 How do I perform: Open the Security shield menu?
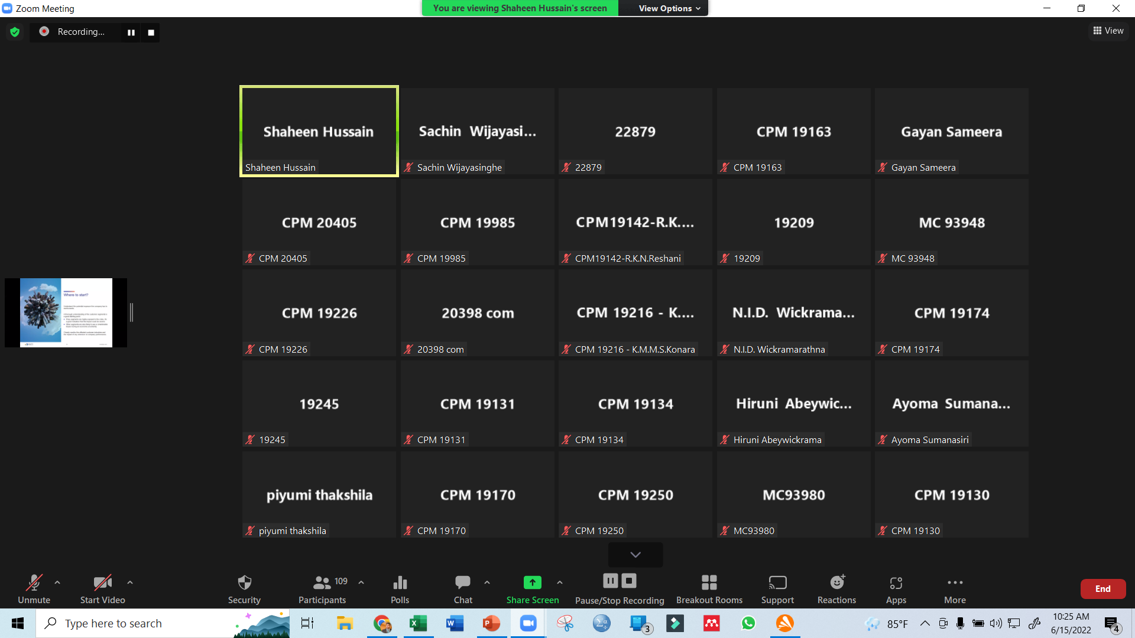[244, 589]
